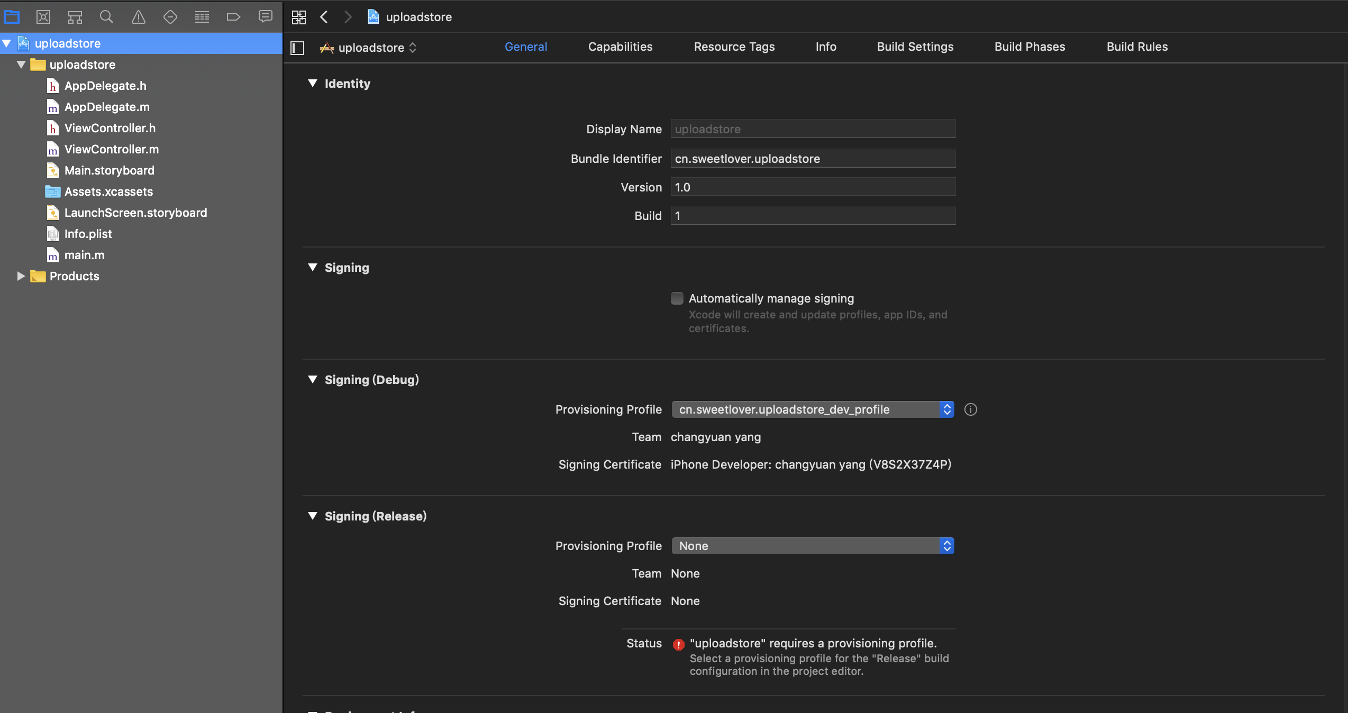Collapse the uploadstore project root disclosure triangle
1348x713 pixels.
coord(7,43)
